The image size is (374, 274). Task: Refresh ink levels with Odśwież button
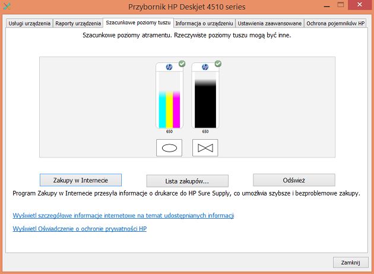(x=294, y=180)
